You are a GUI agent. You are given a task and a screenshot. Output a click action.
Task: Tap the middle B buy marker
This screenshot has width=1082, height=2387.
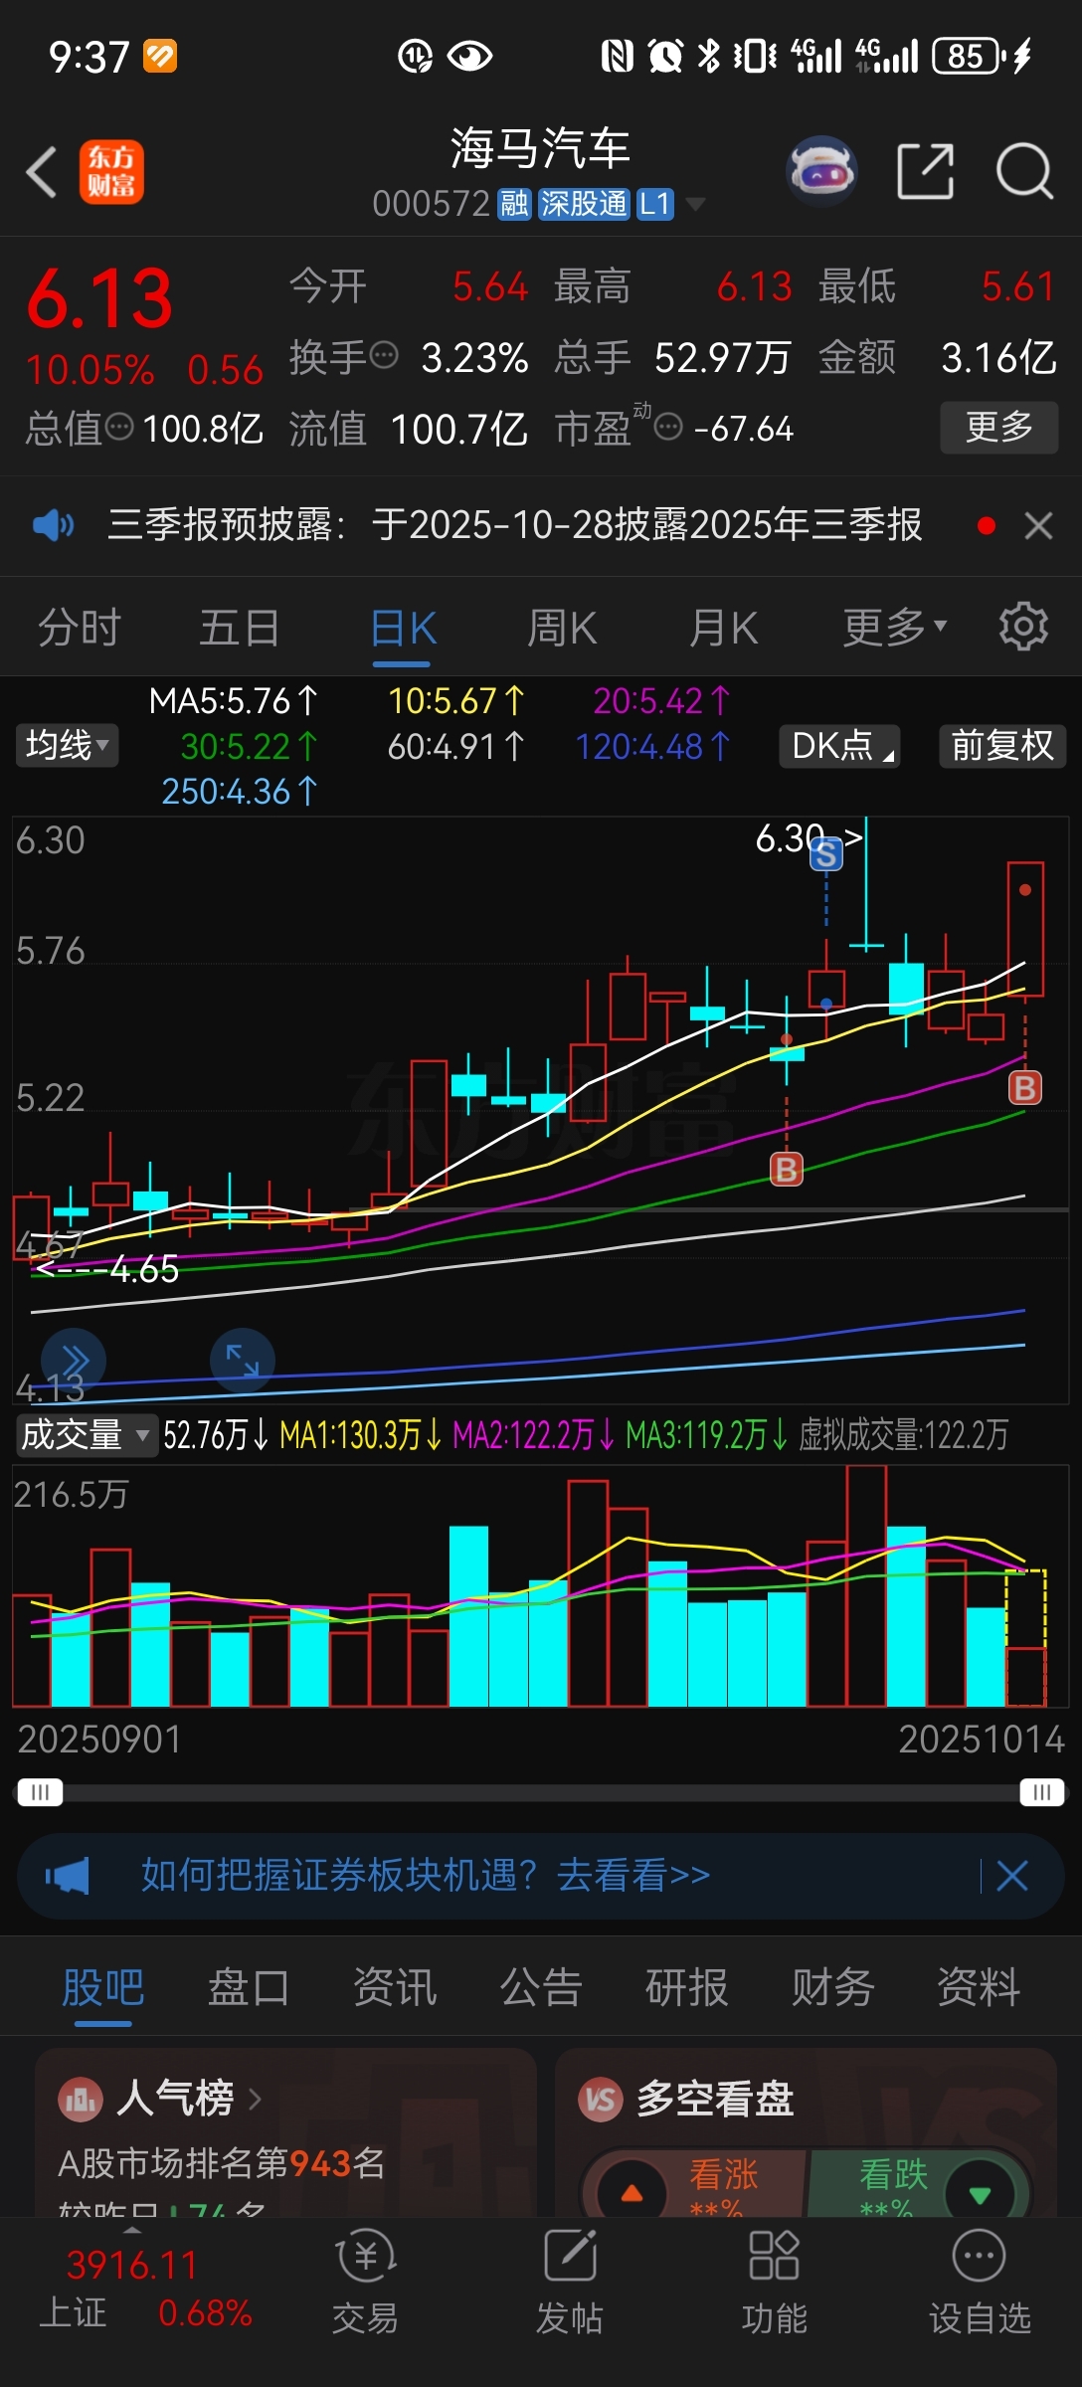point(787,1169)
